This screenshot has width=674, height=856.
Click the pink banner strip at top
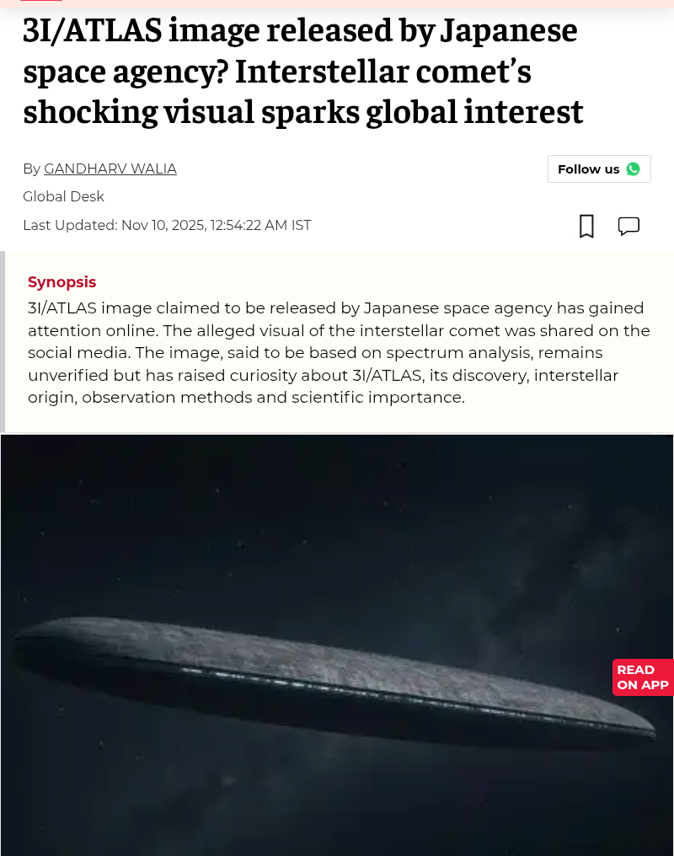coord(337,3)
